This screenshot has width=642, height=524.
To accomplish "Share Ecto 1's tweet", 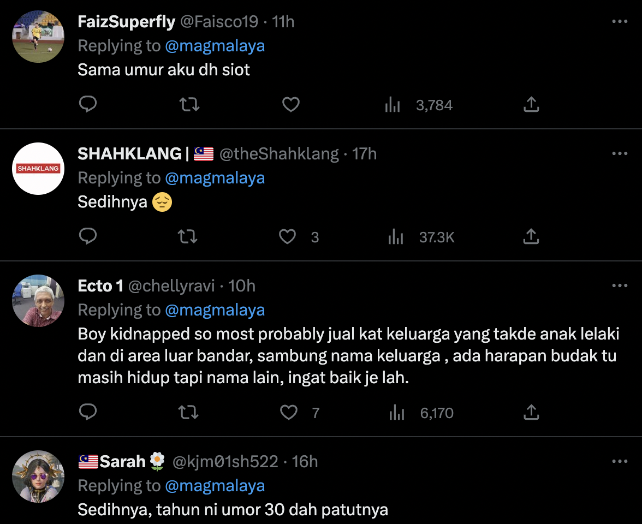I will click(531, 412).
